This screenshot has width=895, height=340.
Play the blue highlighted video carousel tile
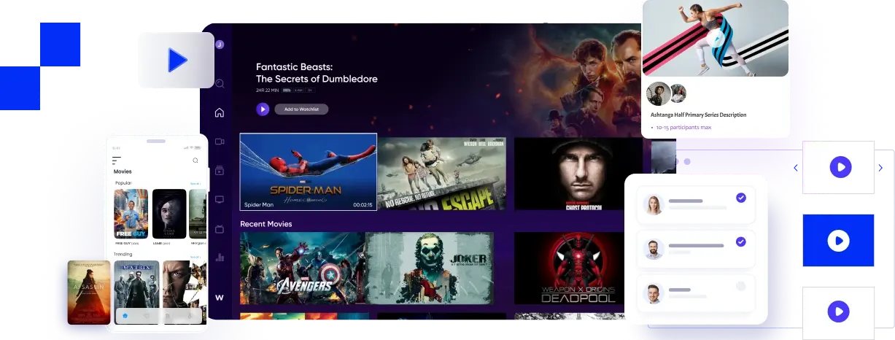(838, 240)
